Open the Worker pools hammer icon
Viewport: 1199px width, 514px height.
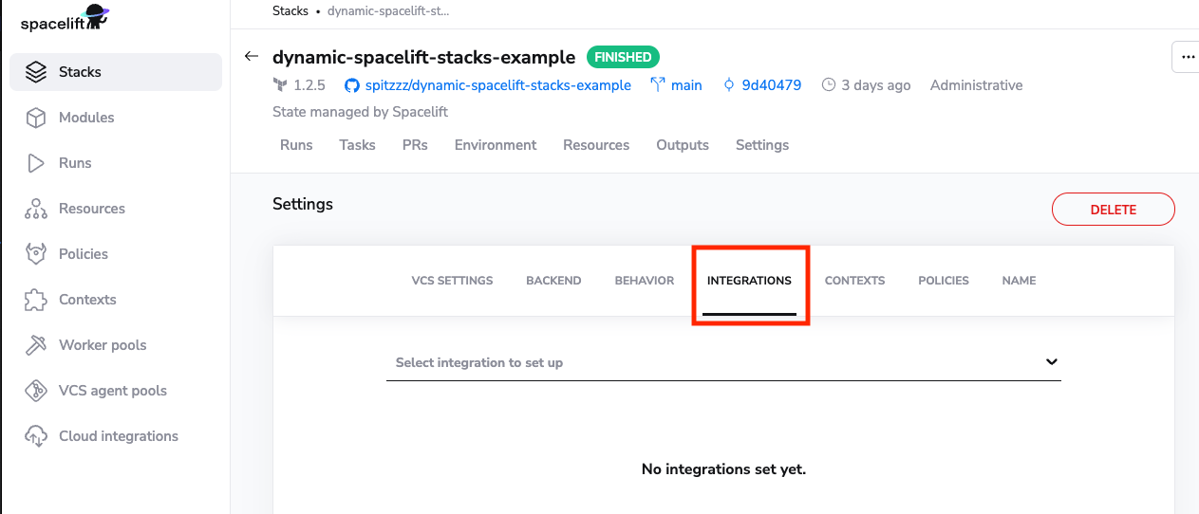(x=36, y=345)
